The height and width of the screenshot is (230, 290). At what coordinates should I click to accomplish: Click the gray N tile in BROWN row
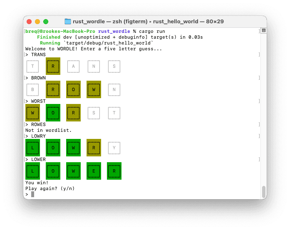114,89
